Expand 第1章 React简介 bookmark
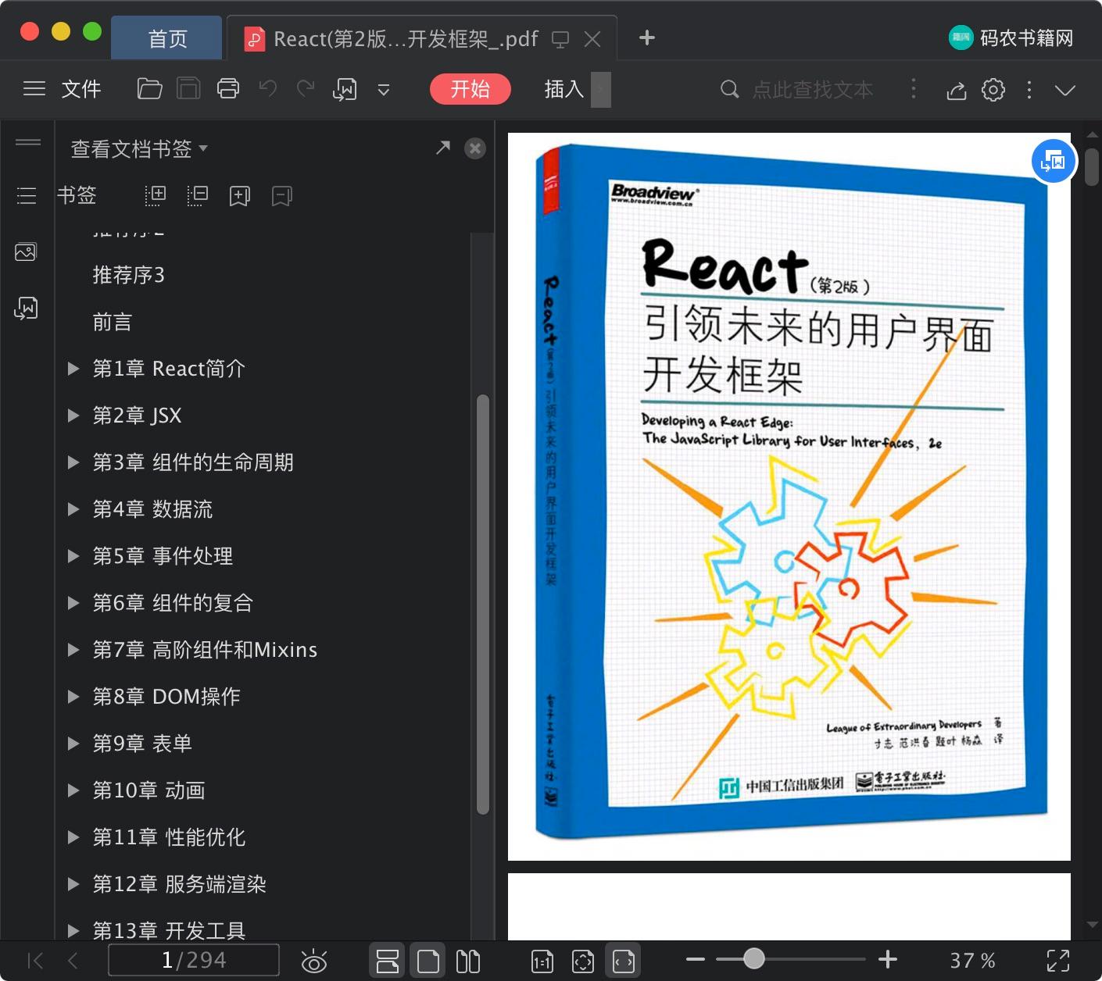This screenshot has width=1102, height=981. (73, 369)
